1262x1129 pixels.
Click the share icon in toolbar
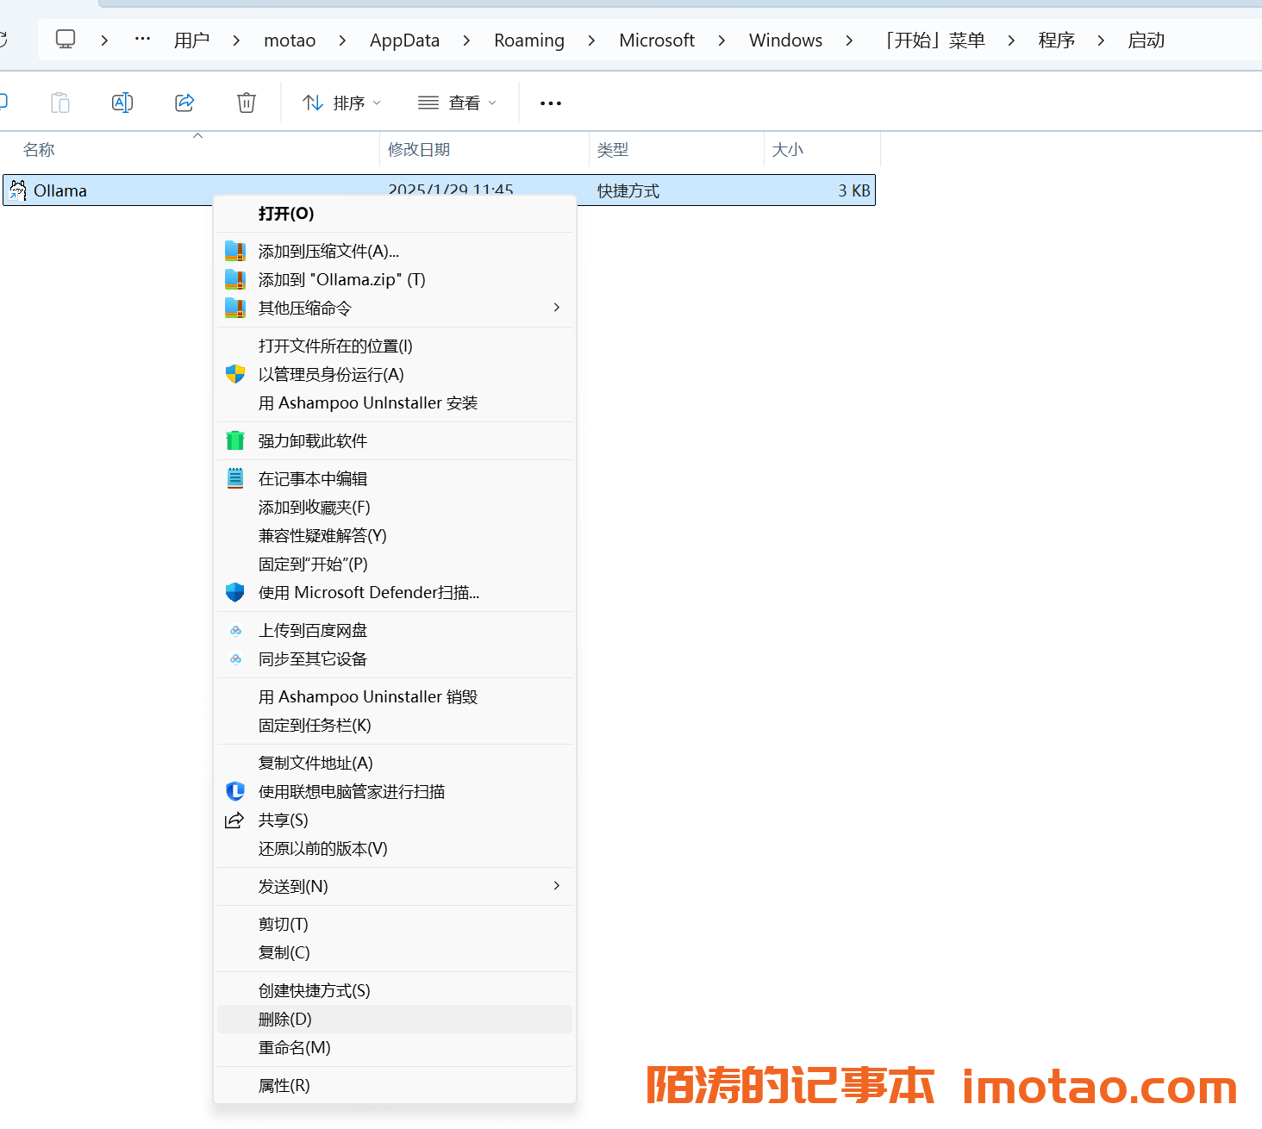(x=184, y=103)
